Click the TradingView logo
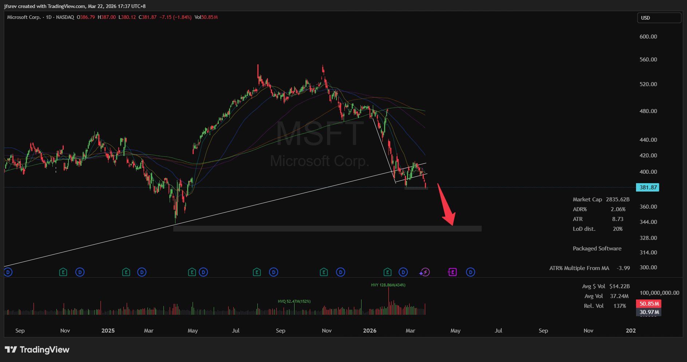The width and height of the screenshot is (687, 362). pos(37,350)
